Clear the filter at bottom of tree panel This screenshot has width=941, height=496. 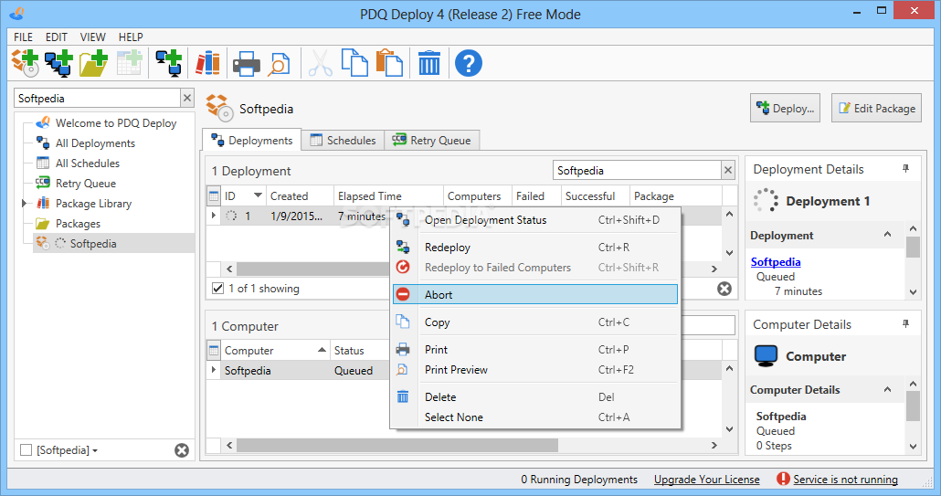182,450
